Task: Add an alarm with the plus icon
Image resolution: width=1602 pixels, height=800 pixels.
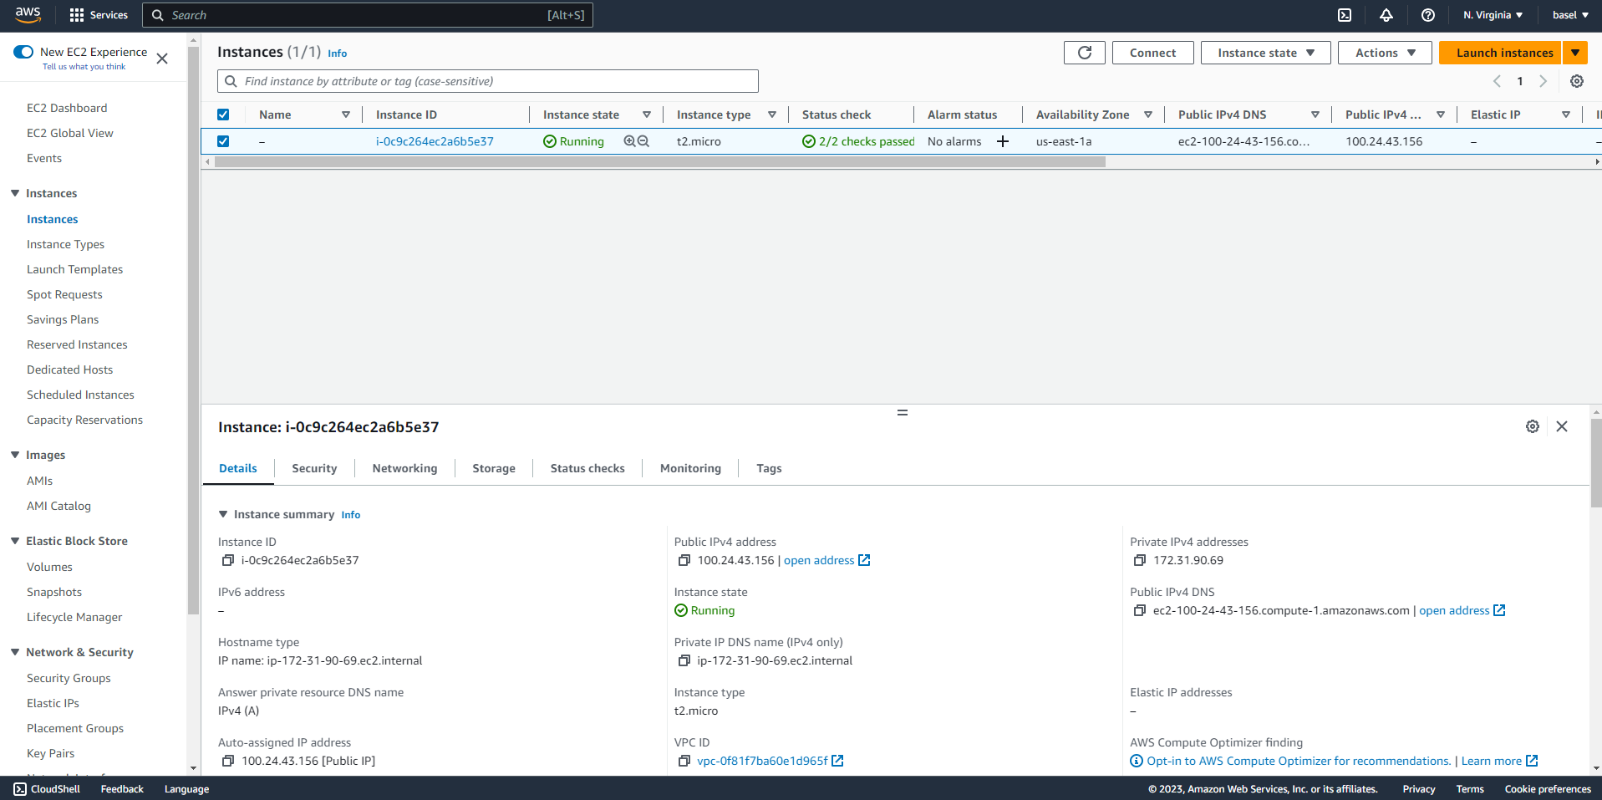Action: (x=1003, y=141)
